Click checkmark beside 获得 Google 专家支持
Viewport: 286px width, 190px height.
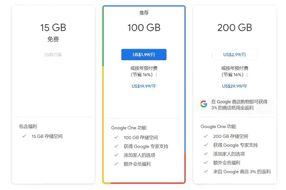point(116,146)
